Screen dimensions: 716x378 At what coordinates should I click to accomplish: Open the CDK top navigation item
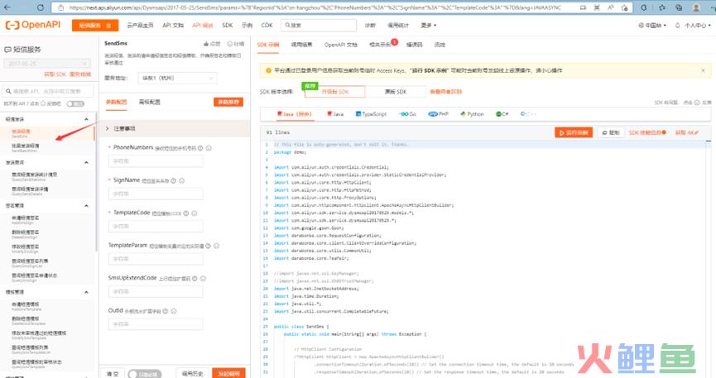click(267, 26)
